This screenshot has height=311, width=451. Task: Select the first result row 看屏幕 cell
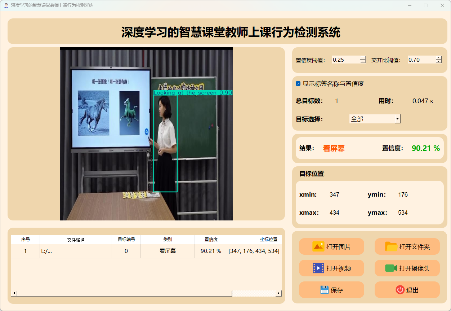pos(168,251)
